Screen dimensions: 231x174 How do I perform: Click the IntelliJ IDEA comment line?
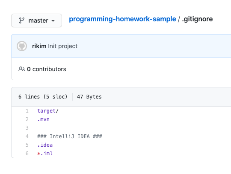[70, 136]
